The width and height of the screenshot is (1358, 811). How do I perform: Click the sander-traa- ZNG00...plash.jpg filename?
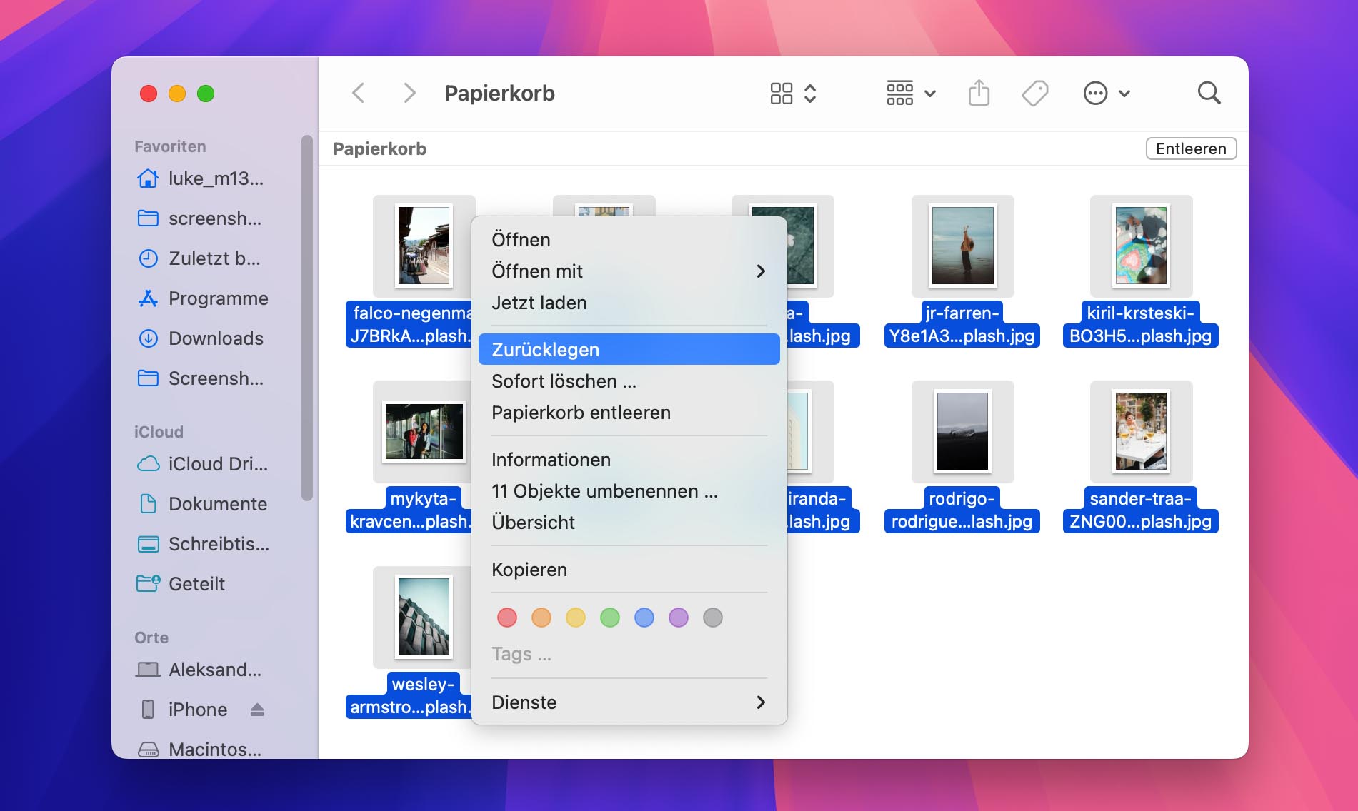point(1140,510)
